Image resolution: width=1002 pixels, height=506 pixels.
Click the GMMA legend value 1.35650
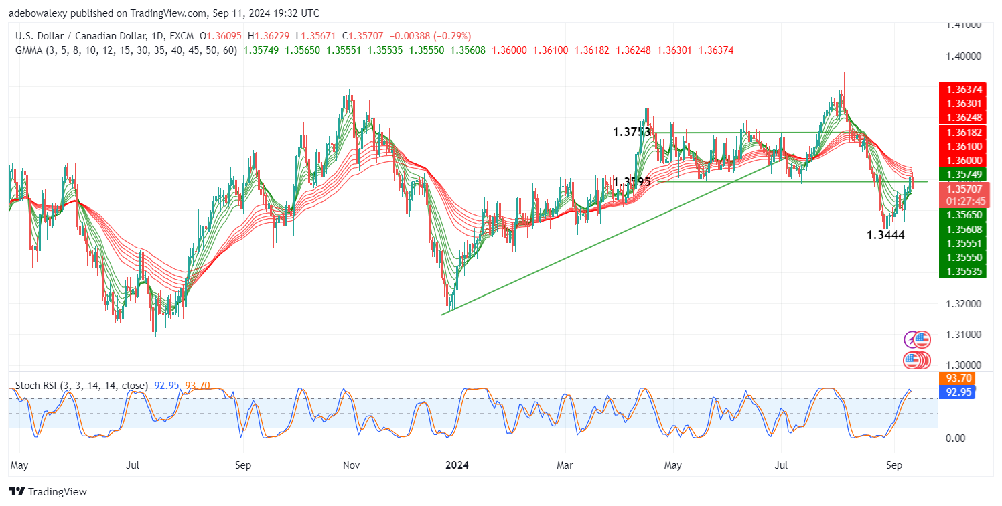(x=304, y=50)
